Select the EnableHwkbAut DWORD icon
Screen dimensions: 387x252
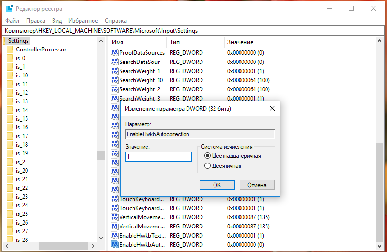tap(115, 244)
